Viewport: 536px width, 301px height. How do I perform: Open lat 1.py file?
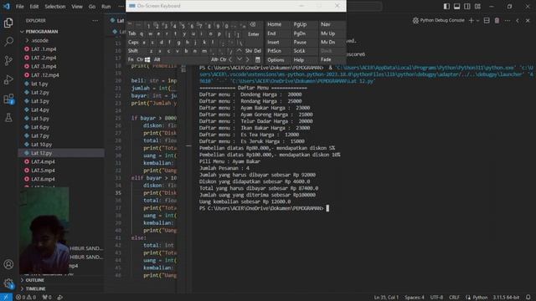click(39, 84)
